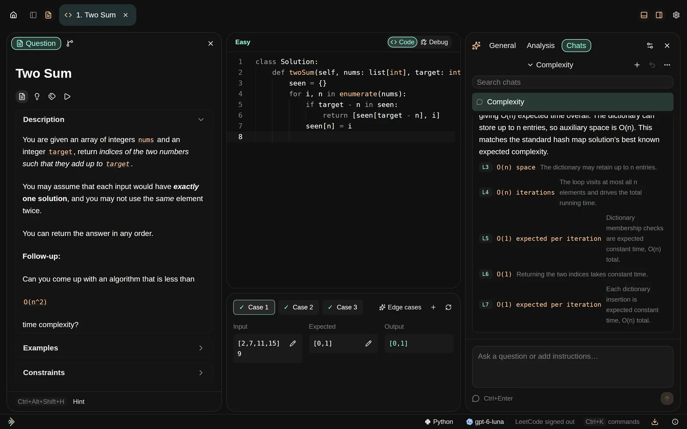
Task: Click the L6 line badge
Action: point(485,274)
